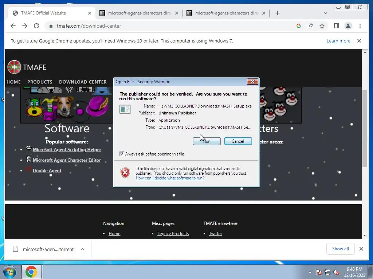This screenshot has width=373, height=279.
Task: Open Microsoft Agent Scripting Helper link
Action: pos(67,150)
